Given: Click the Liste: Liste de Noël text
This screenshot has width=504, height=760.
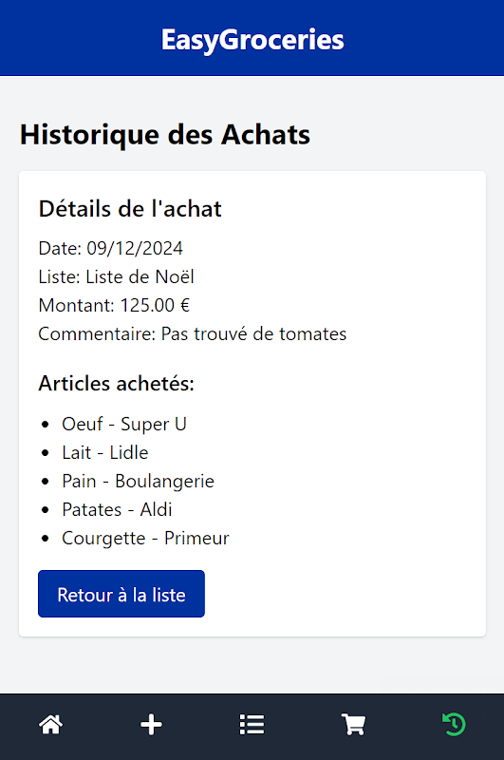Looking at the screenshot, I should click(116, 276).
